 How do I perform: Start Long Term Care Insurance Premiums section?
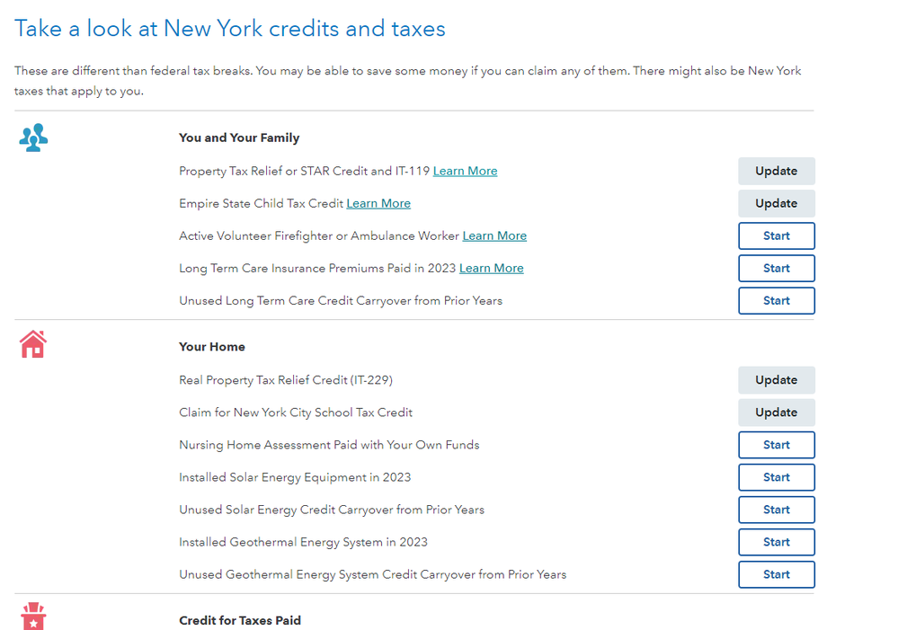click(x=776, y=268)
